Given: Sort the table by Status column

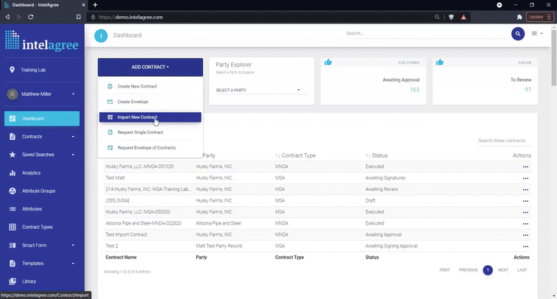Looking at the screenshot, I should [x=376, y=155].
